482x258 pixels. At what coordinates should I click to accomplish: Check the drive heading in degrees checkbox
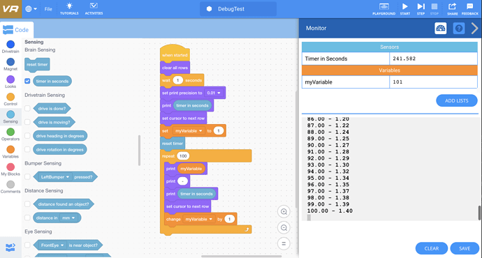pyautogui.click(x=27, y=135)
